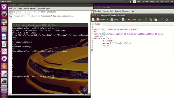174x98 pixels.
Task: Open the volume speaker indicator
Action: [162, 2]
